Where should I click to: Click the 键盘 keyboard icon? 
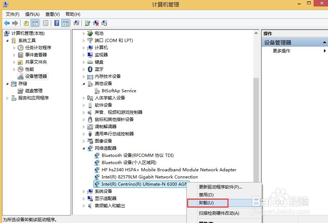[x=90, y=62]
